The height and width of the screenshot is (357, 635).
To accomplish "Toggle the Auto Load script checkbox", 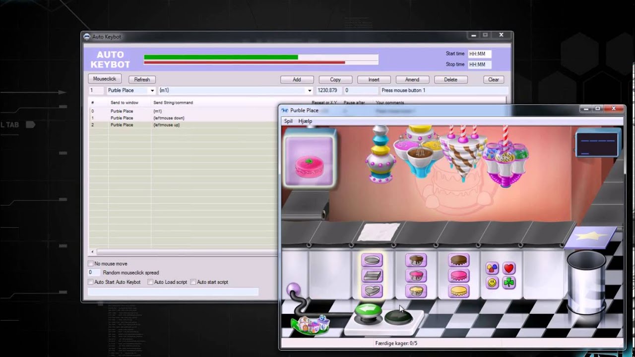I will click(150, 282).
